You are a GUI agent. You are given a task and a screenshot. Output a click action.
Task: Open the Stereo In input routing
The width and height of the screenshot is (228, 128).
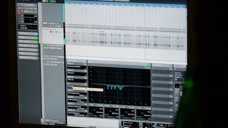28,26
